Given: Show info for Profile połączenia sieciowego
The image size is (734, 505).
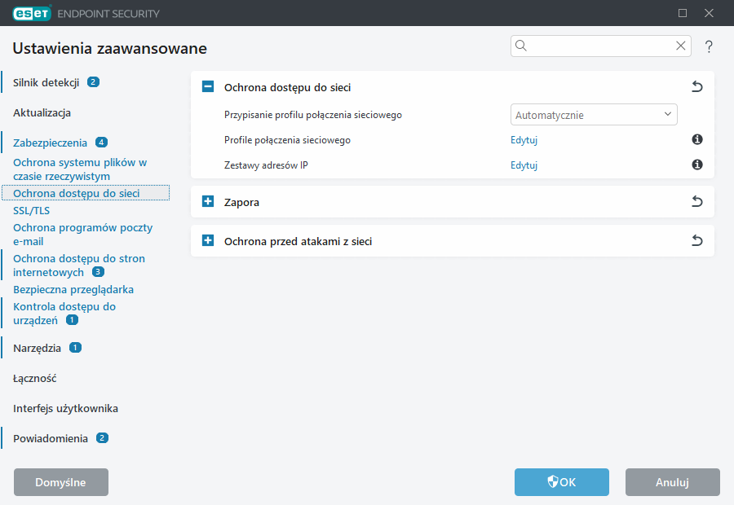Looking at the screenshot, I should click(x=697, y=140).
